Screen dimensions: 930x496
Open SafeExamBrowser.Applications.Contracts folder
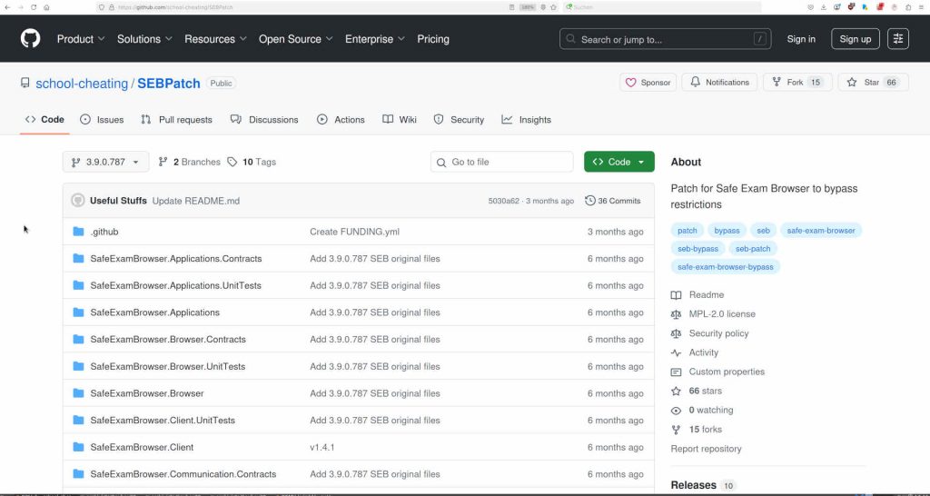pos(176,259)
